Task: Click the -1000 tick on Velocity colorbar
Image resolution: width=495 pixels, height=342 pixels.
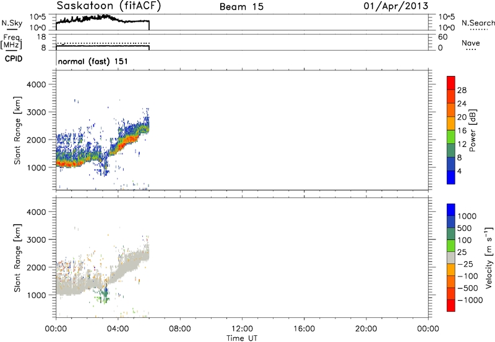Action: coord(470,300)
